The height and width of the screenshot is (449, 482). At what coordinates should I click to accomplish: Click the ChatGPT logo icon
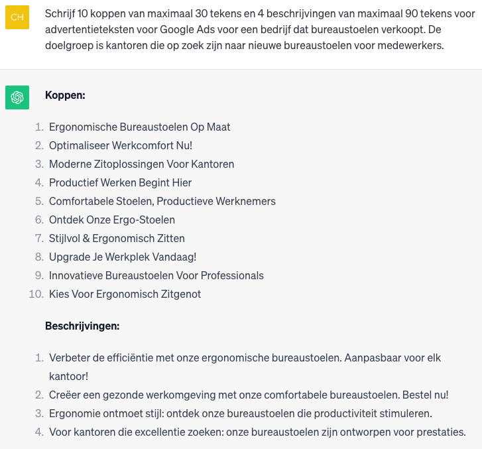click(17, 97)
